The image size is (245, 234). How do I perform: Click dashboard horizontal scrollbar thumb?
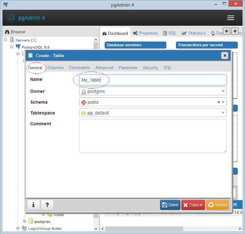click(144, 229)
